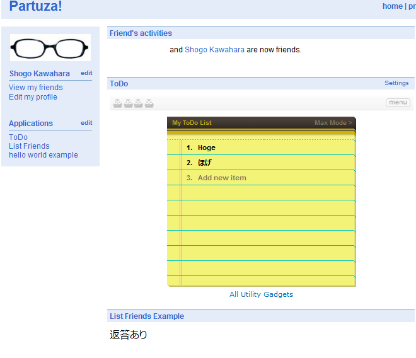416x358 pixels.
Task: Open Edit my profile link
Action: point(33,97)
